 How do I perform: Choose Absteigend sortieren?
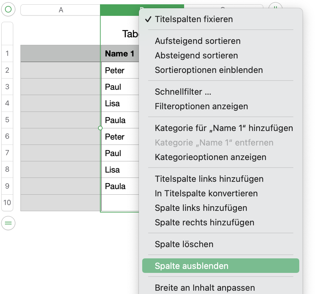coord(196,56)
